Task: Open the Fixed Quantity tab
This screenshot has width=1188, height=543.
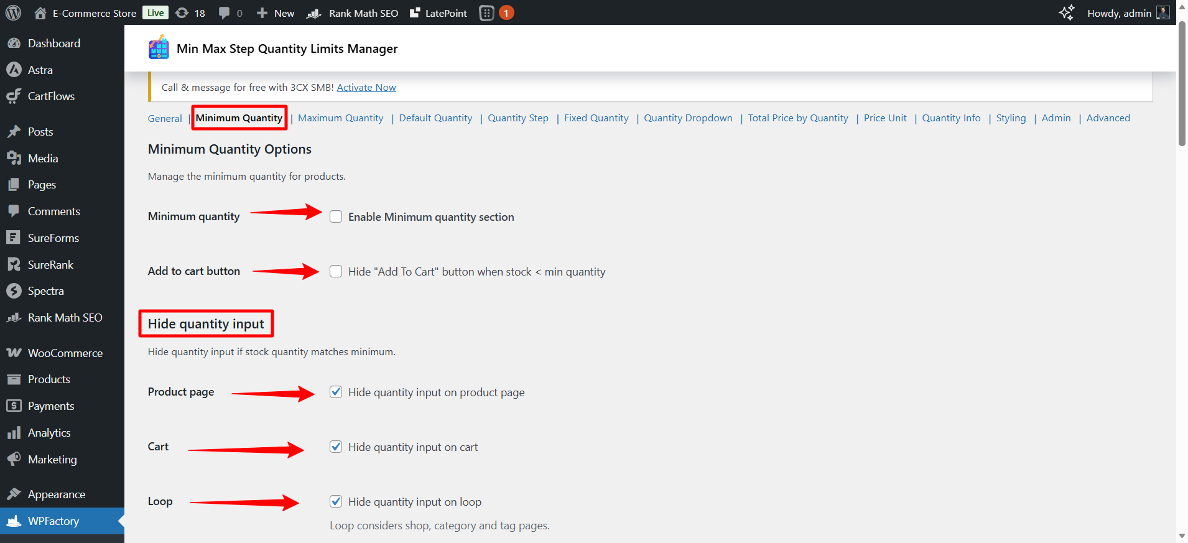Action: click(596, 118)
